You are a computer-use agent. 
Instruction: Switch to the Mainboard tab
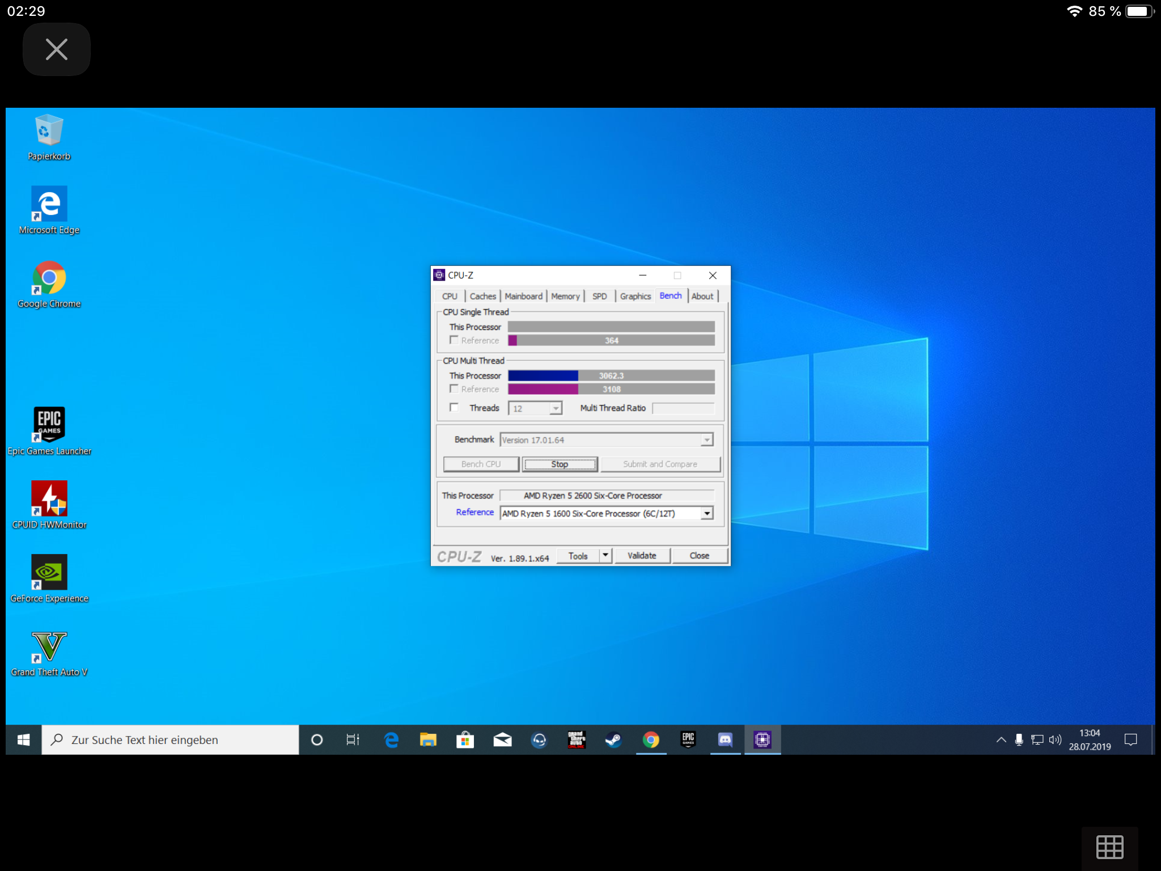(523, 296)
